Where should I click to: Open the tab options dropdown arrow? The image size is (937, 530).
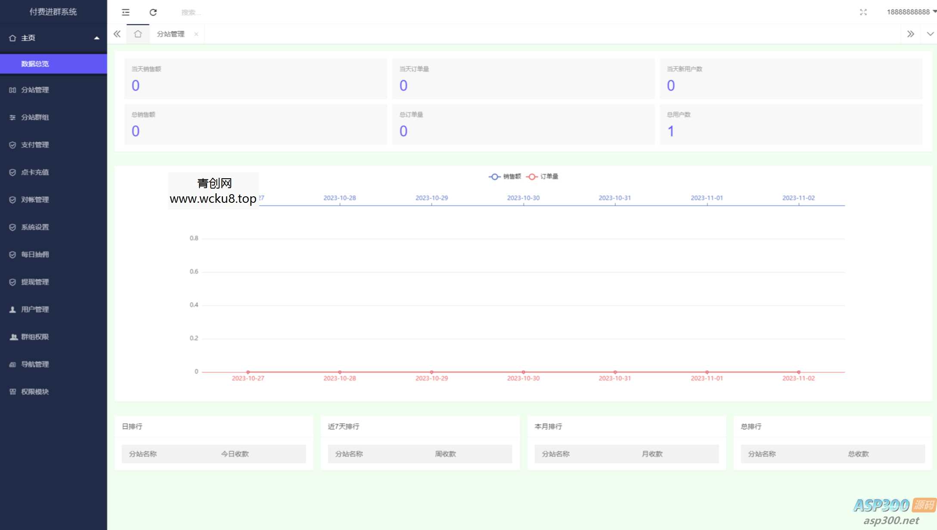click(x=930, y=34)
